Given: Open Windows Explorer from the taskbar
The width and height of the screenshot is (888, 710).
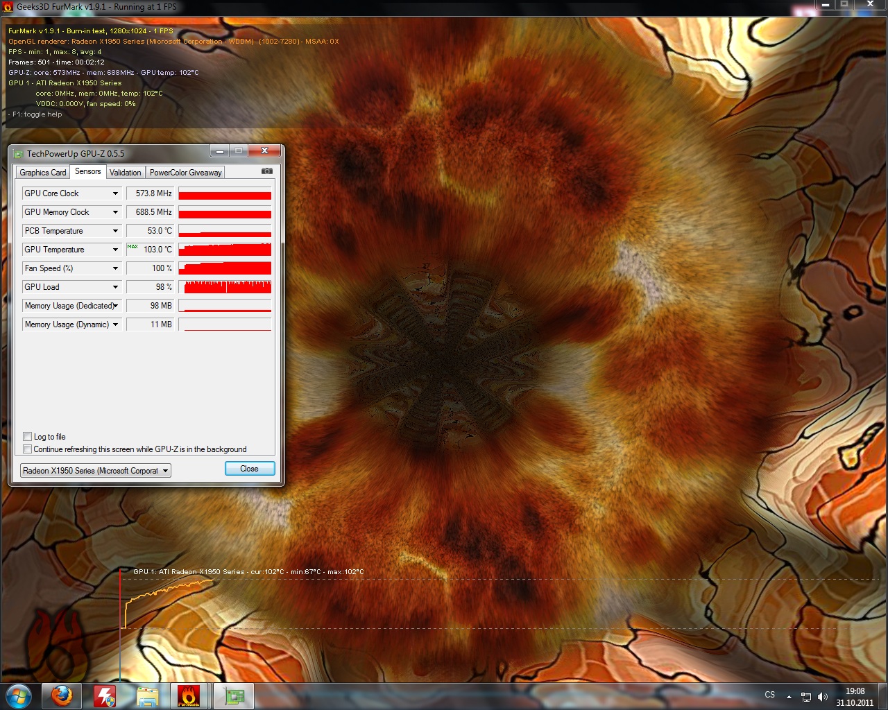Looking at the screenshot, I should tap(147, 695).
